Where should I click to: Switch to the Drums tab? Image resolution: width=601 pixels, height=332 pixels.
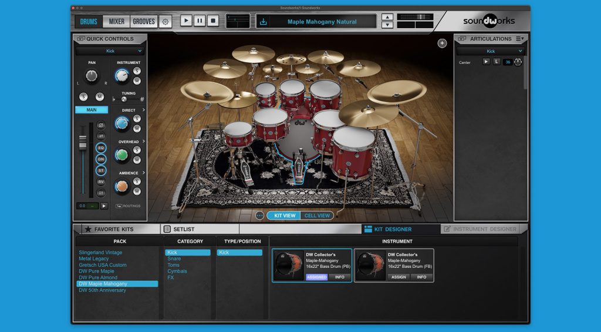[x=89, y=22]
